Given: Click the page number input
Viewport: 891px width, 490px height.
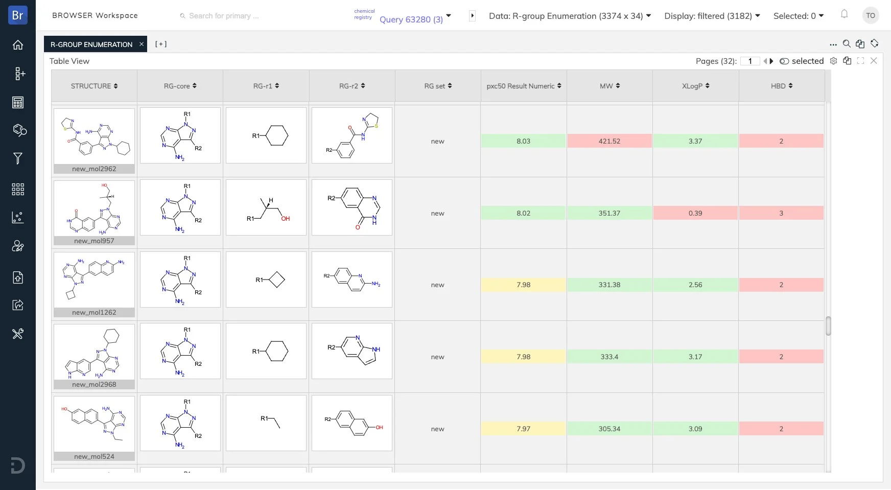Looking at the screenshot, I should (750, 61).
